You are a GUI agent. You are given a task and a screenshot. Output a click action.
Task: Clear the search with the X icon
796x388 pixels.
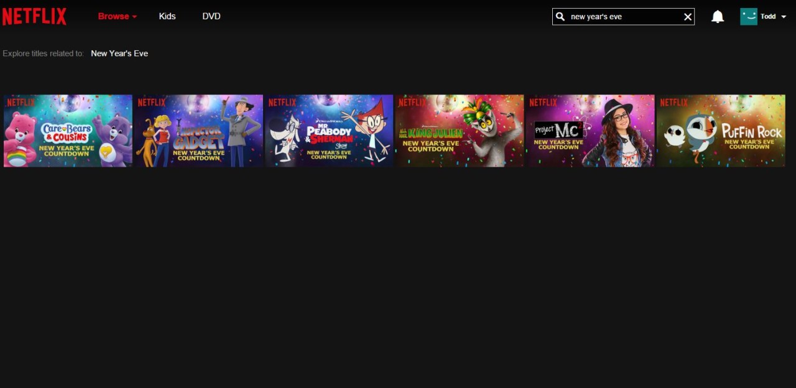click(x=688, y=17)
